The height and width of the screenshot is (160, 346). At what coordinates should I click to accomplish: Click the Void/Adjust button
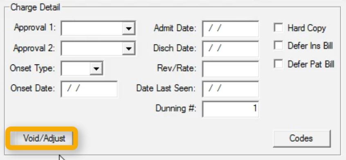coord(42,138)
